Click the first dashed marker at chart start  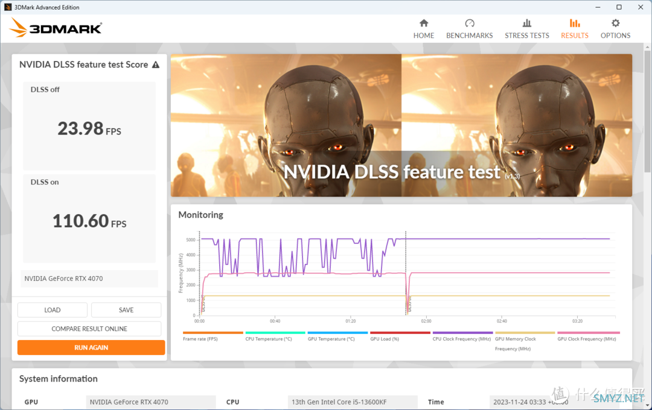200,274
